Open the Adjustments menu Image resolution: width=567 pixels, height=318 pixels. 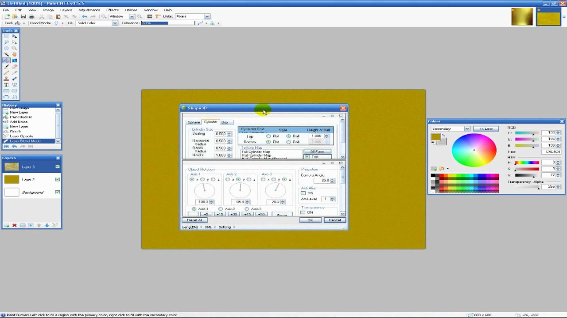pyautogui.click(x=89, y=10)
